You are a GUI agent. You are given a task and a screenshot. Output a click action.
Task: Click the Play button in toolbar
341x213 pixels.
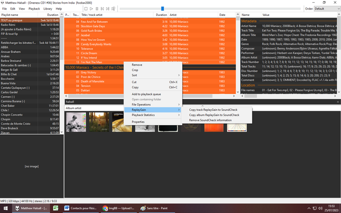click(91, 9)
